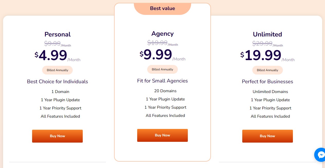This screenshot has width=325, height=168.
Task: Click Buy Now for the Personal plan
Action: 57,136
